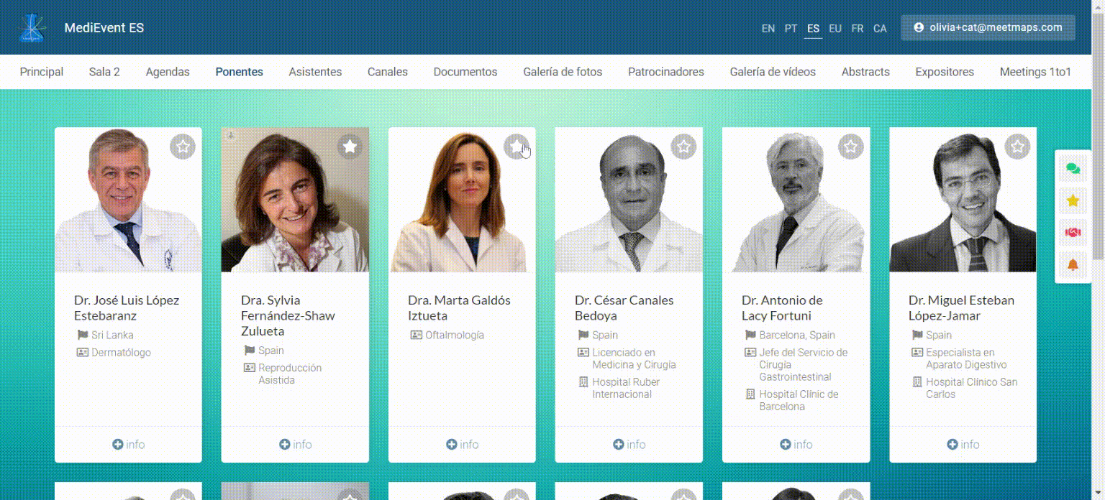The width and height of the screenshot is (1105, 500).
Task: Switch language to FR
Action: (x=858, y=29)
